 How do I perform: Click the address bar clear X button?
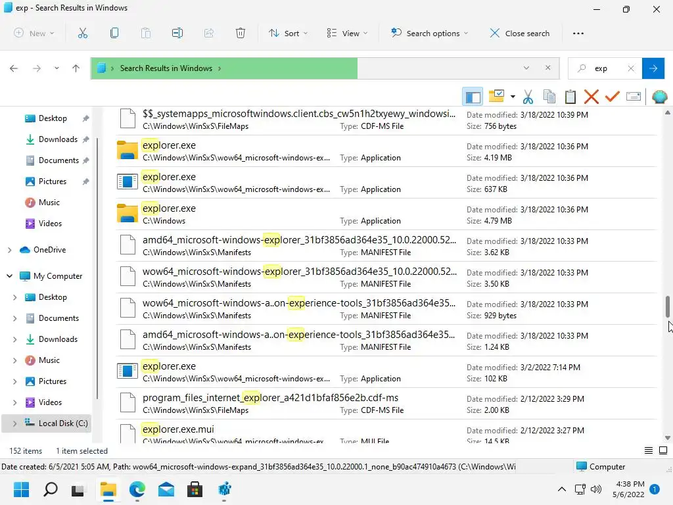pos(547,68)
